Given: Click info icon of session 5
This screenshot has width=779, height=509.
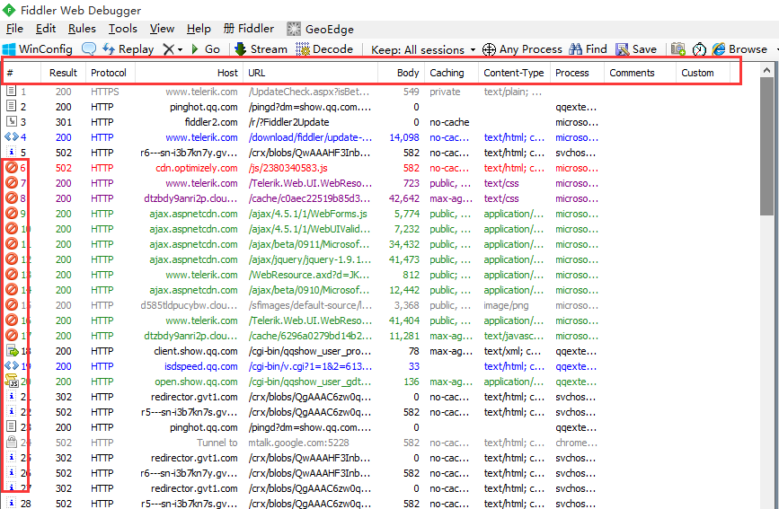Looking at the screenshot, I should tap(11, 152).
